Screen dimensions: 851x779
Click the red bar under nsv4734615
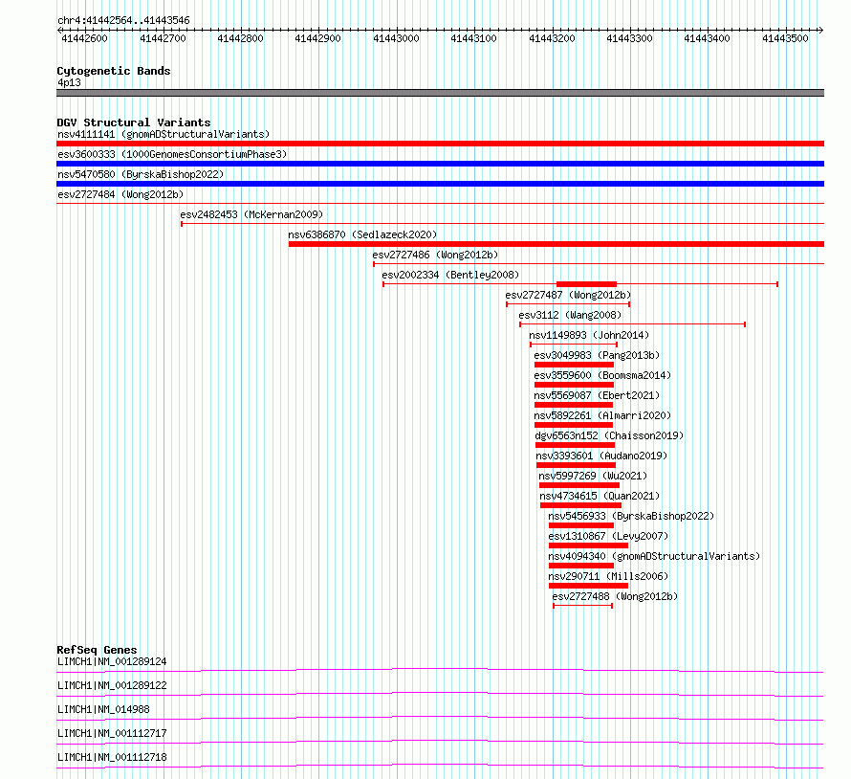pos(580,505)
